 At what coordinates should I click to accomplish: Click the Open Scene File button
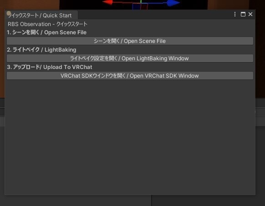pyautogui.click(x=130, y=41)
